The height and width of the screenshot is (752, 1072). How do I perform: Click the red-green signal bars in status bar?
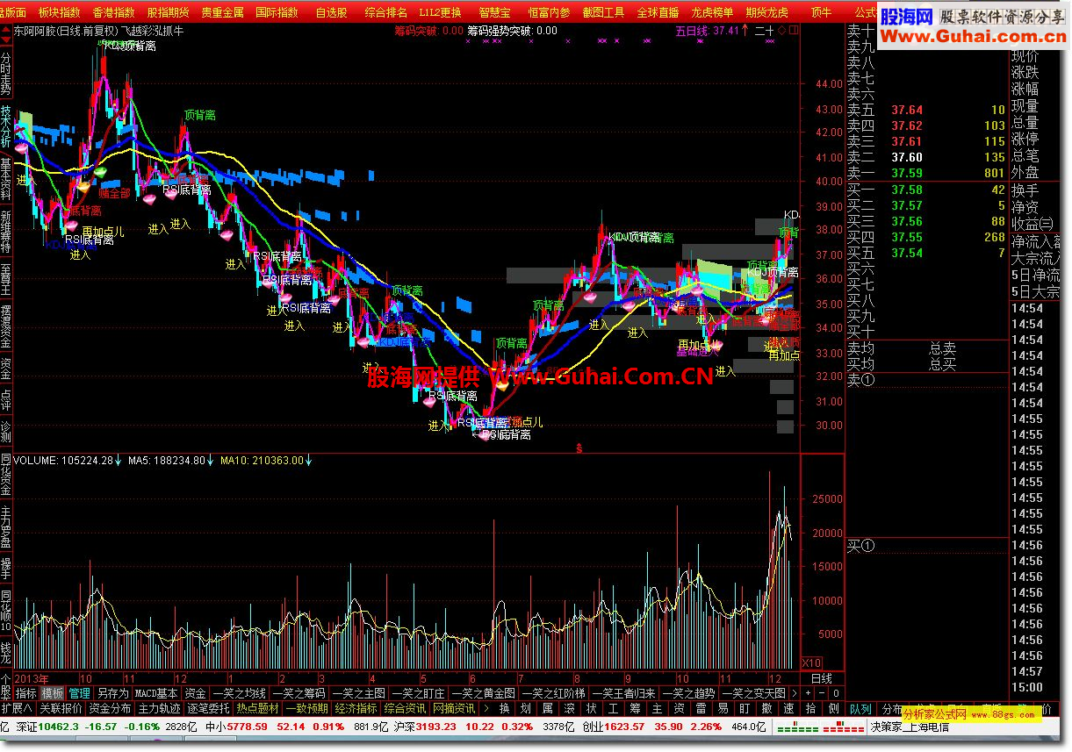pos(820,727)
